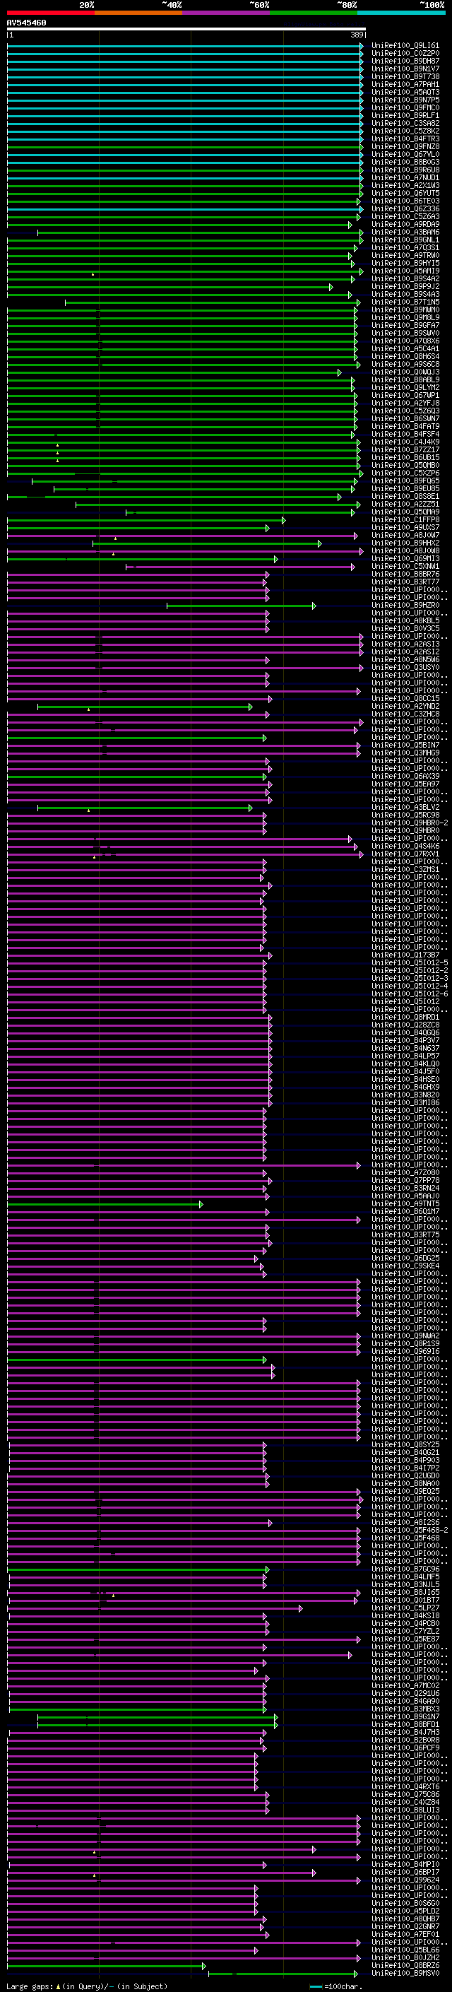The image size is (452, 1992).
Task: Open hit UniRef100_B9DH87
Action: click(405, 61)
